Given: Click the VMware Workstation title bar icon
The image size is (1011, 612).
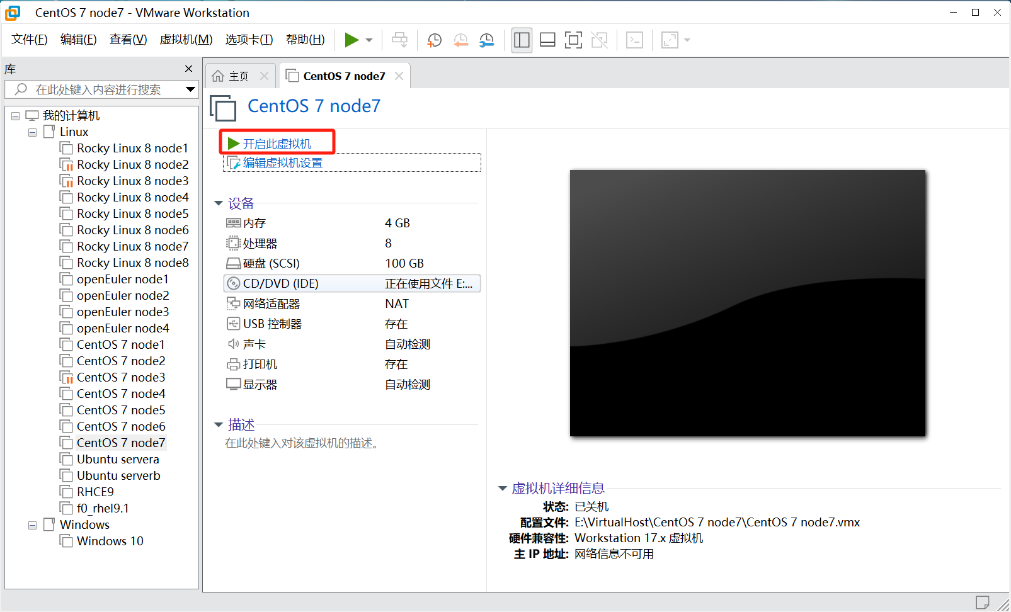Looking at the screenshot, I should [x=13, y=13].
